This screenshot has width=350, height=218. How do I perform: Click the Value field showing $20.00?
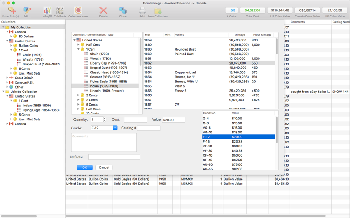point(174,119)
